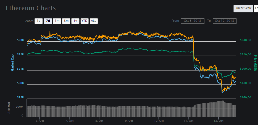Click the Price (USD) axis title

click(255, 63)
